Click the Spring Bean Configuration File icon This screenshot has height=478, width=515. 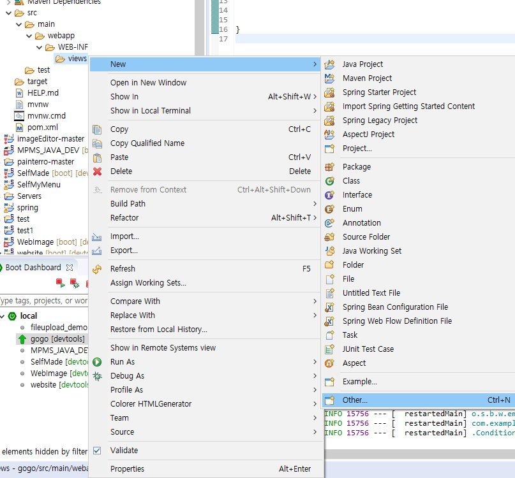(329, 307)
